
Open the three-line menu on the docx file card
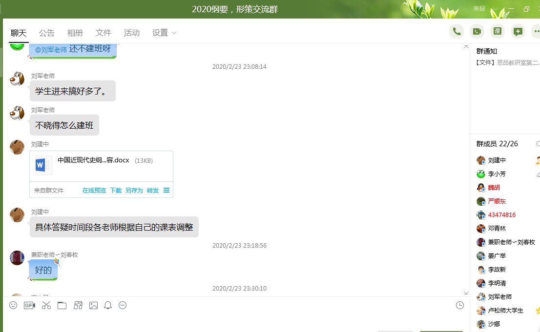166,190
